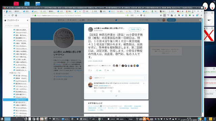The image size is (216, 121).
Task: Click the Follow (フォローする) button
Action: pos(135,29)
